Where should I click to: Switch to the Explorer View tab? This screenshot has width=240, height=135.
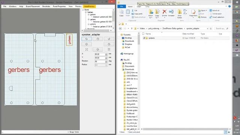(x=147, y=7)
